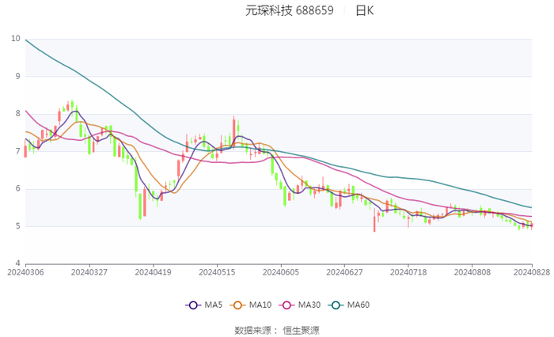
Task: Click the 20240306 date axis label
Action: point(25,272)
